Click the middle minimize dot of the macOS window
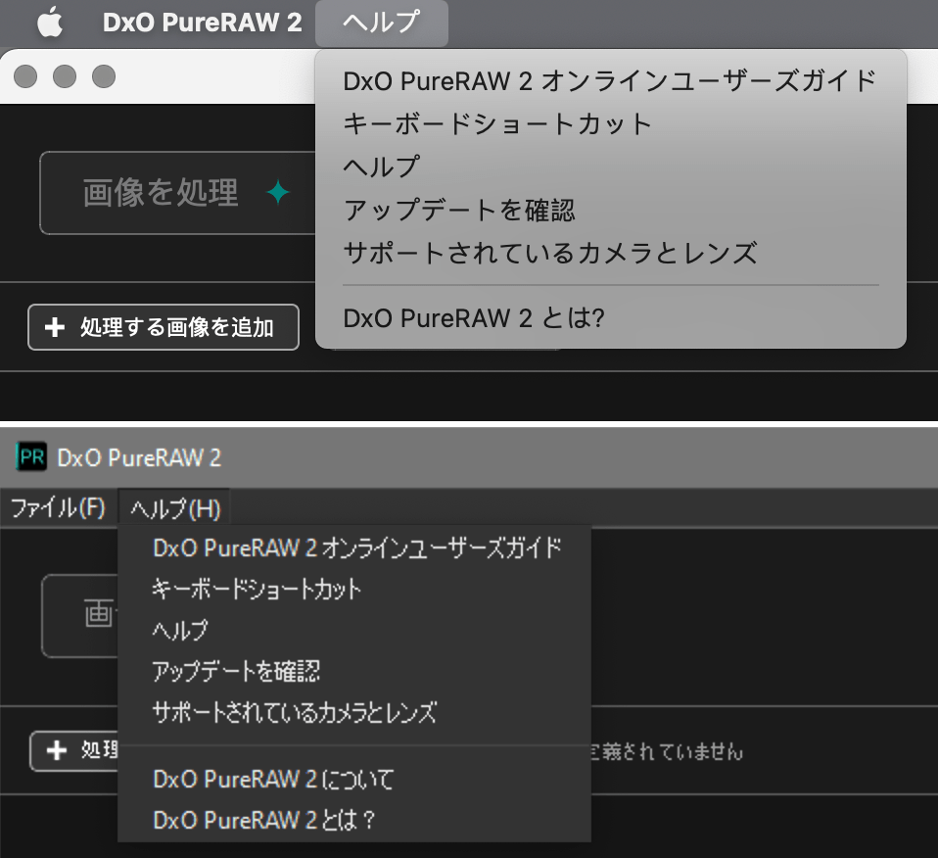 click(x=65, y=76)
